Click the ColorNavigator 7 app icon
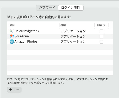 tap(12, 31)
